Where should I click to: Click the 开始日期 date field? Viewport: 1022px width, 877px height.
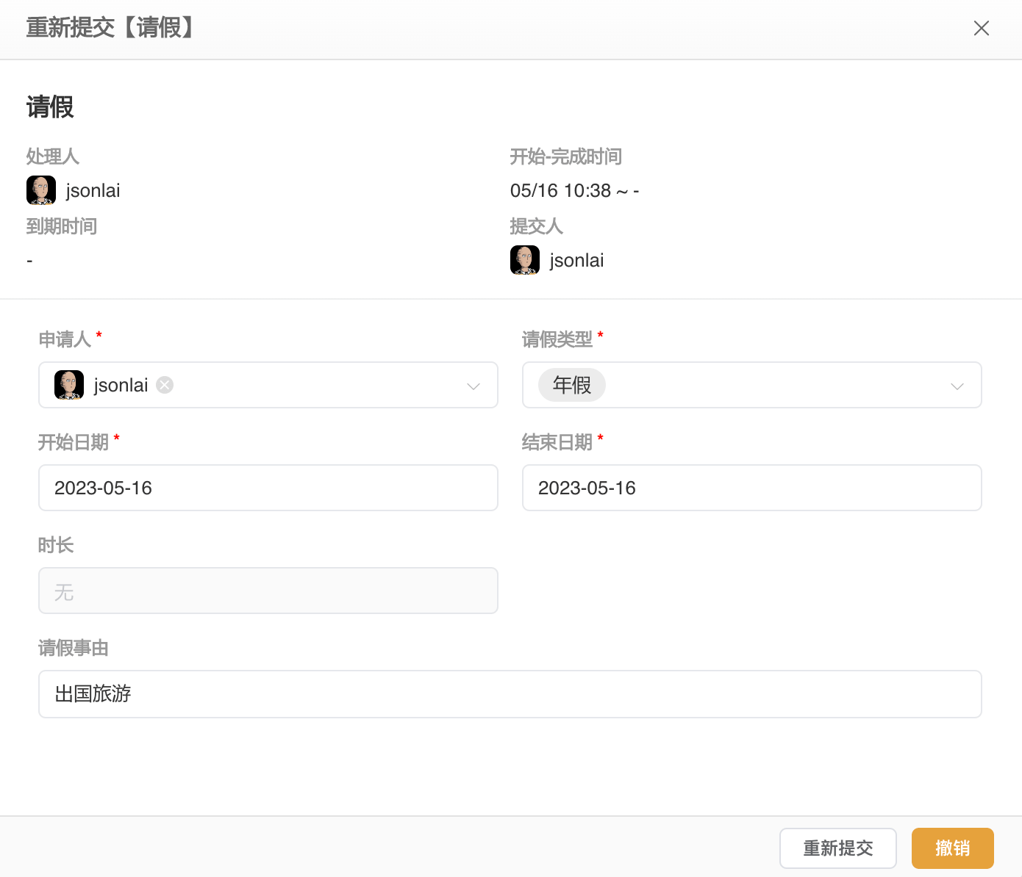[268, 488]
